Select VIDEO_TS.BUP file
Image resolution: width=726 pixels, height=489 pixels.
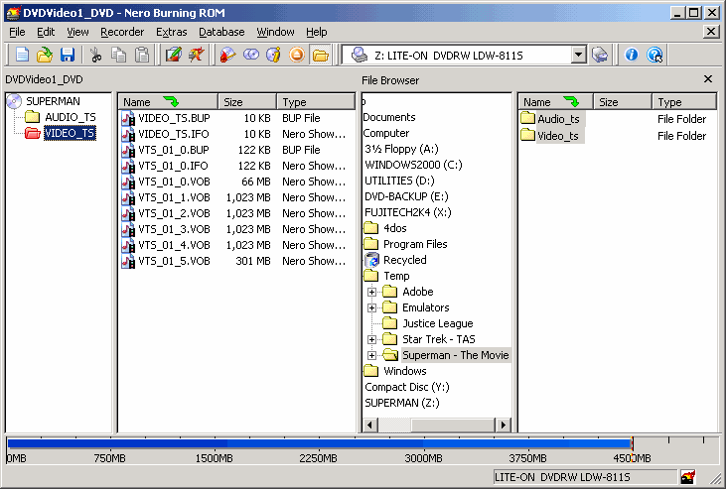click(x=174, y=118)
